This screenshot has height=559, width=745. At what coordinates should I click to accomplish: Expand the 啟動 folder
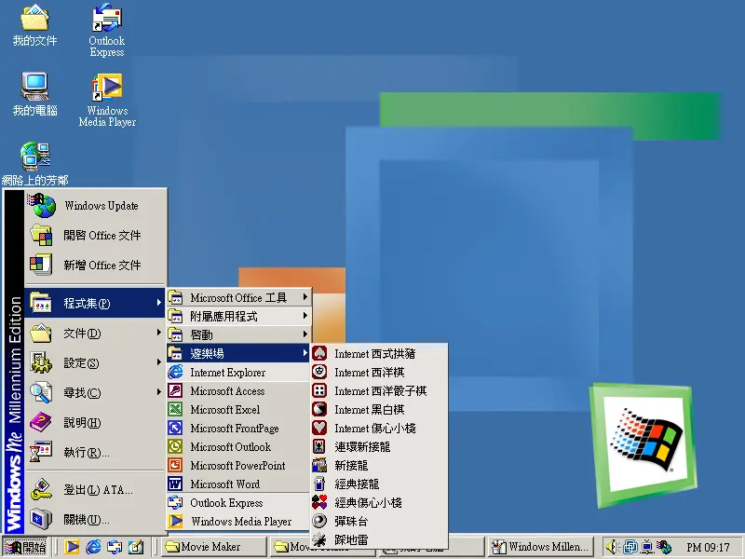pyautogui.click(x=238, y=334)
